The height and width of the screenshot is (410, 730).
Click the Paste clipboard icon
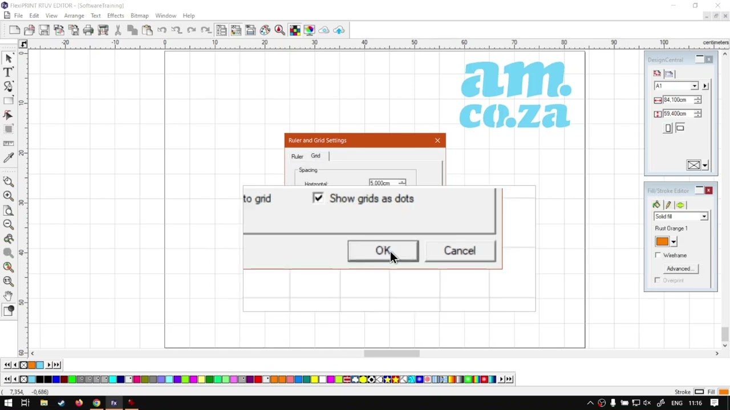click(x=147, y=30)
